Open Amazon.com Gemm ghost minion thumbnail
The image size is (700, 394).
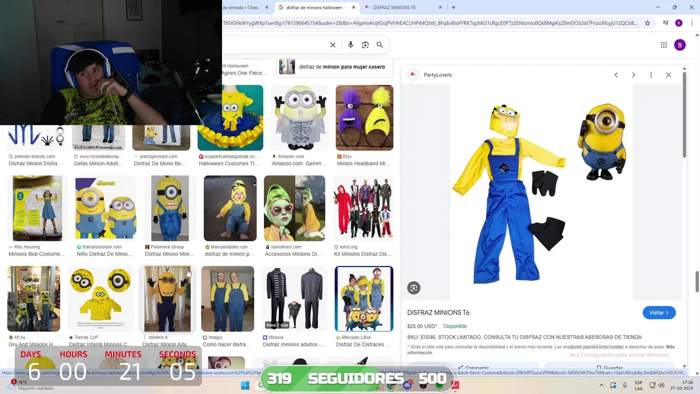point(300,118)
